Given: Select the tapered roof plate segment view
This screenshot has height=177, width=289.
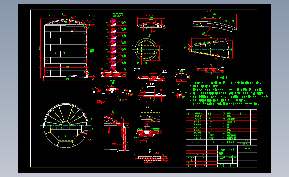Looking at the screenshot, I should pos(209,49).
